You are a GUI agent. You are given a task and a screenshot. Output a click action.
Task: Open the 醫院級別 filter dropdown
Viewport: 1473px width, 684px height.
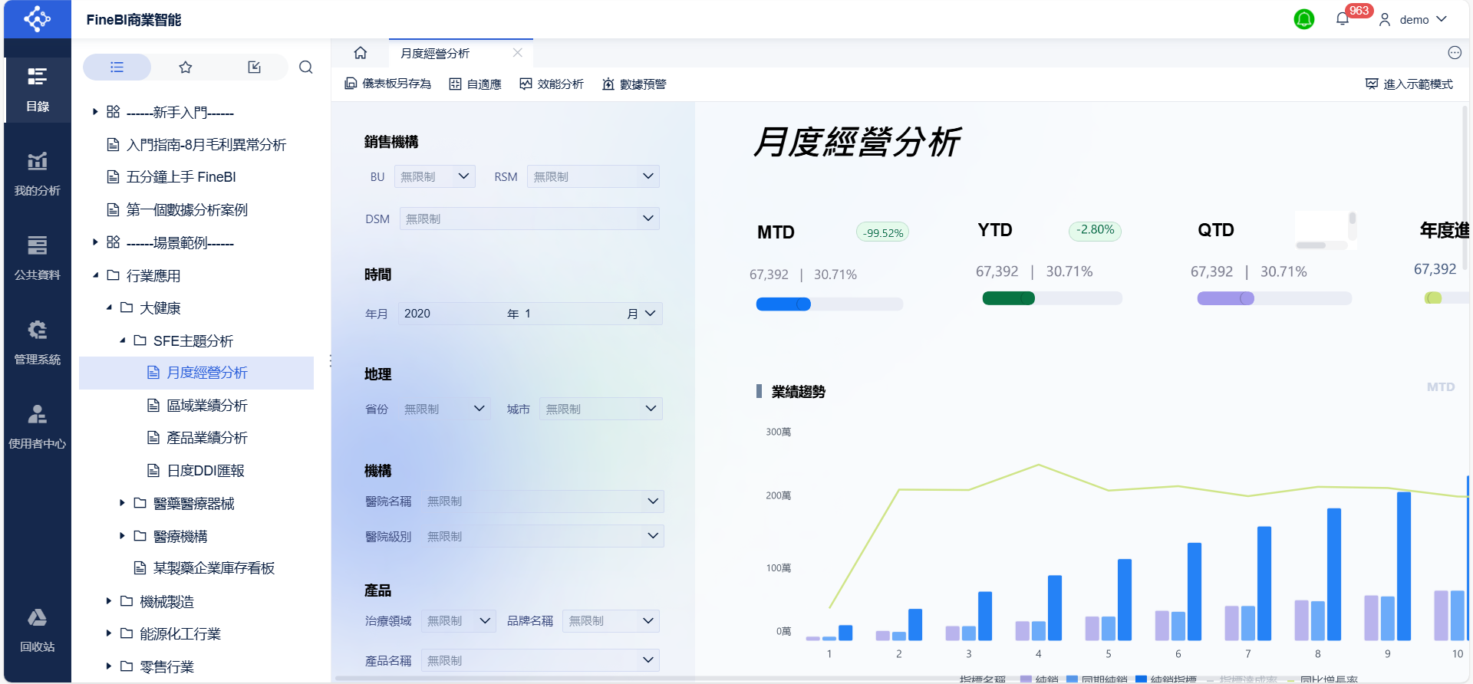pos(542,536)
